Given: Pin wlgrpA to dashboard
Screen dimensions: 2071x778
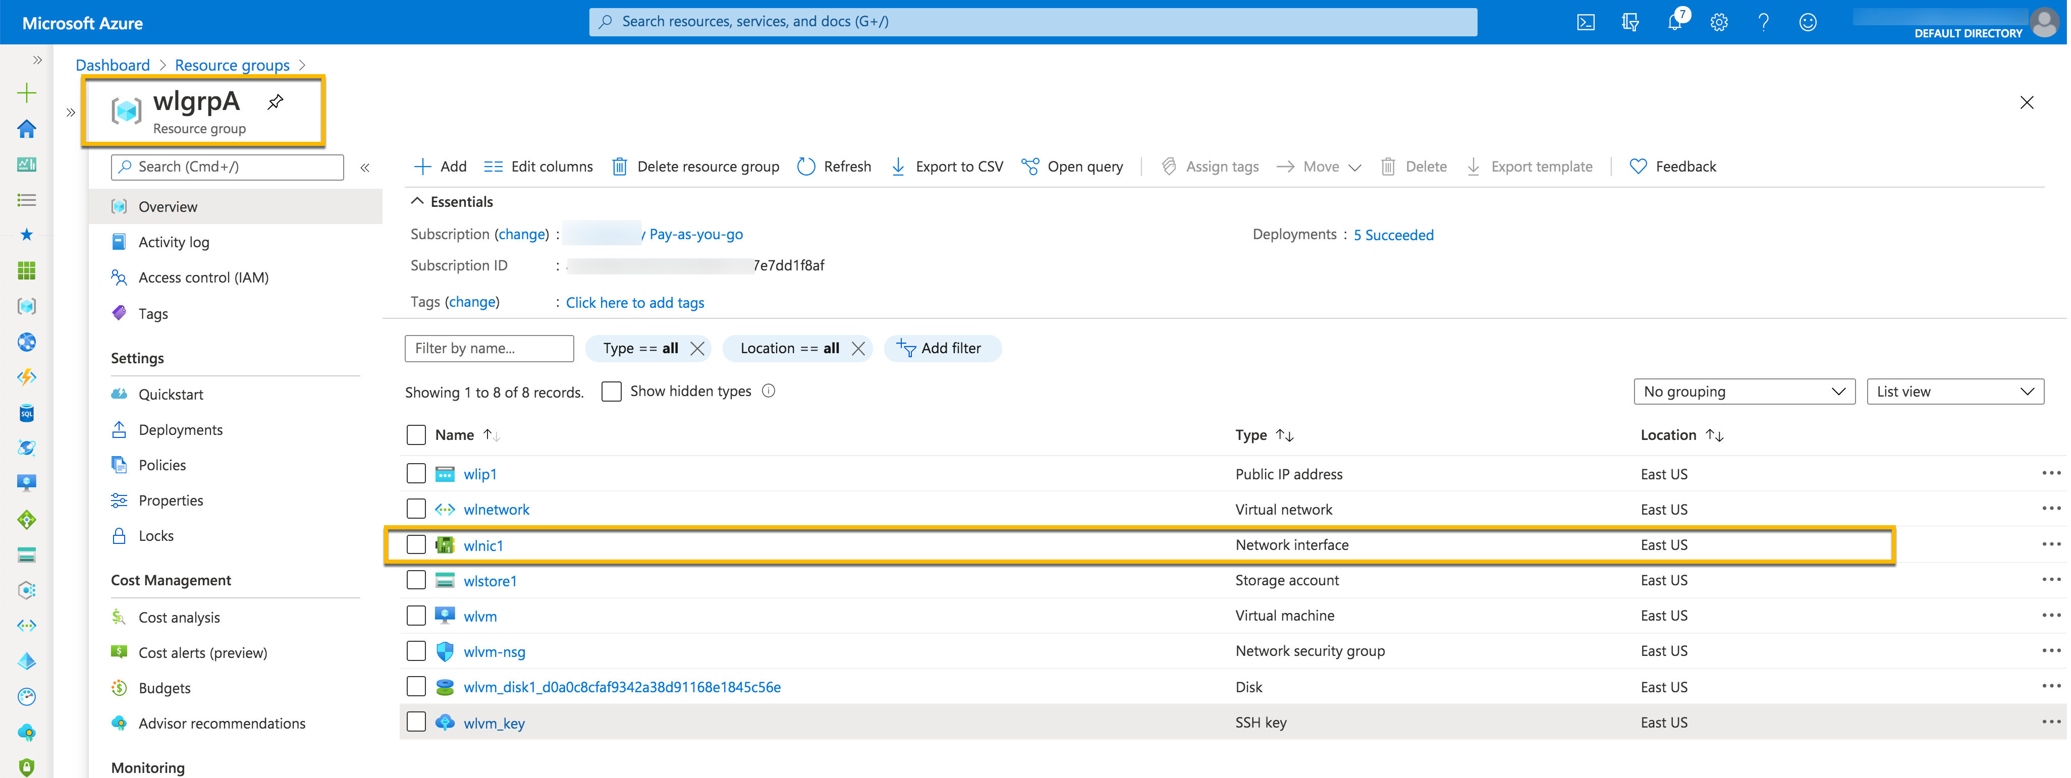Looking at the screenshot, I should (276, 101).
